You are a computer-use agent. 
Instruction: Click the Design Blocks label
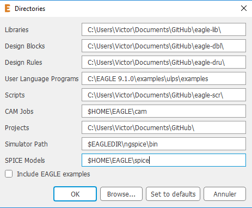25,46
